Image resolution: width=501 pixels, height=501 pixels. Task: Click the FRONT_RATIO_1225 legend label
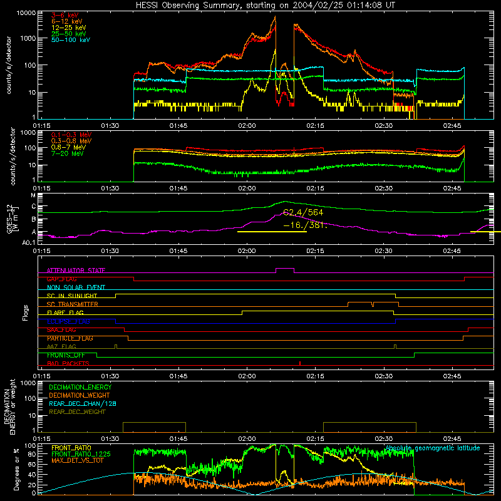(x=81, y=454)
